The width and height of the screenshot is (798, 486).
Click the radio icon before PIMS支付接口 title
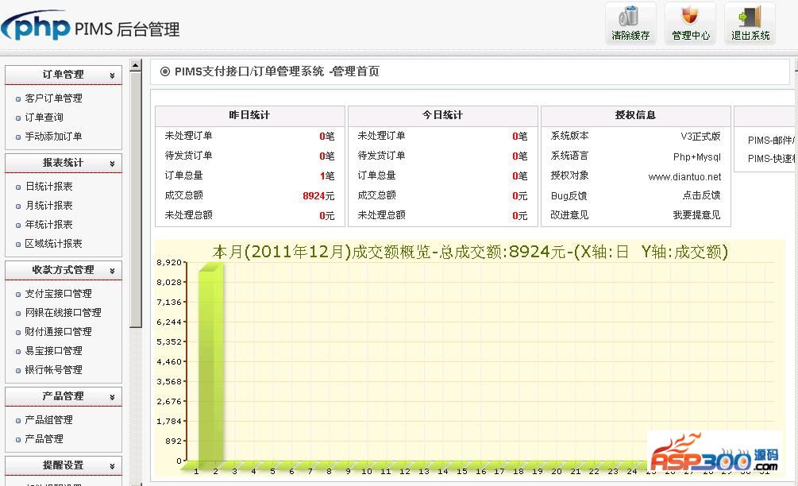click(x=165, y=71)
